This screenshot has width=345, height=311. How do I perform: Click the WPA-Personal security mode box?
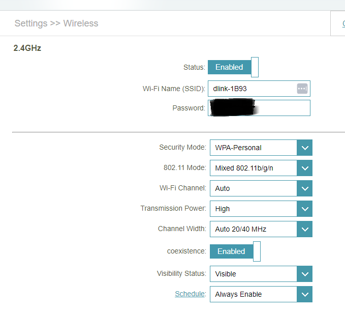pyautogui.click(x=253, y=148)
